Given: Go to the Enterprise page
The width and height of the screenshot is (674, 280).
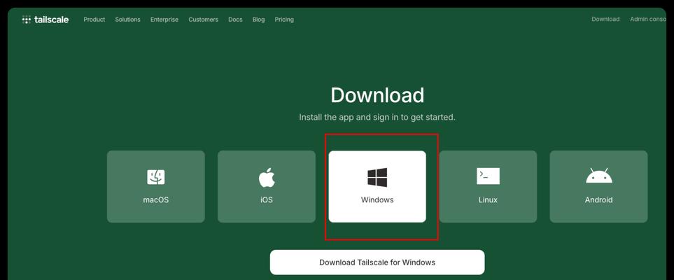Looking at the screenshot, I should (x=164, y=20).
